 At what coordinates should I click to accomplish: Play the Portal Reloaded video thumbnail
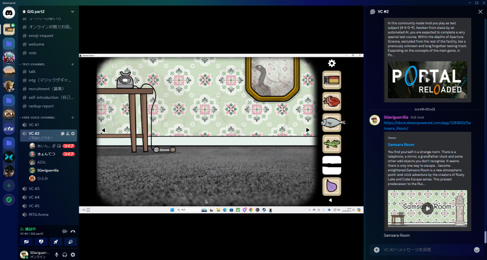click(428, 80)
